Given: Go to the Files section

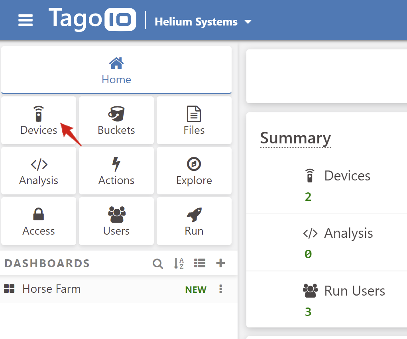Looking at the screenshot, I should pos(194,120).
